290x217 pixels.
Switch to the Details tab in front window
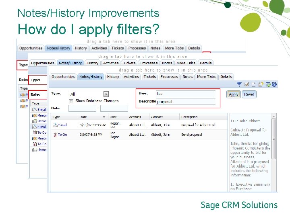click(x=226, y=77)
